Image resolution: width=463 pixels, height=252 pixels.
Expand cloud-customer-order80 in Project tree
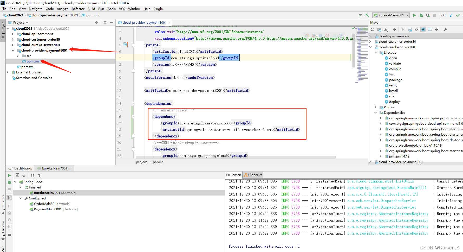coord(12,40)
